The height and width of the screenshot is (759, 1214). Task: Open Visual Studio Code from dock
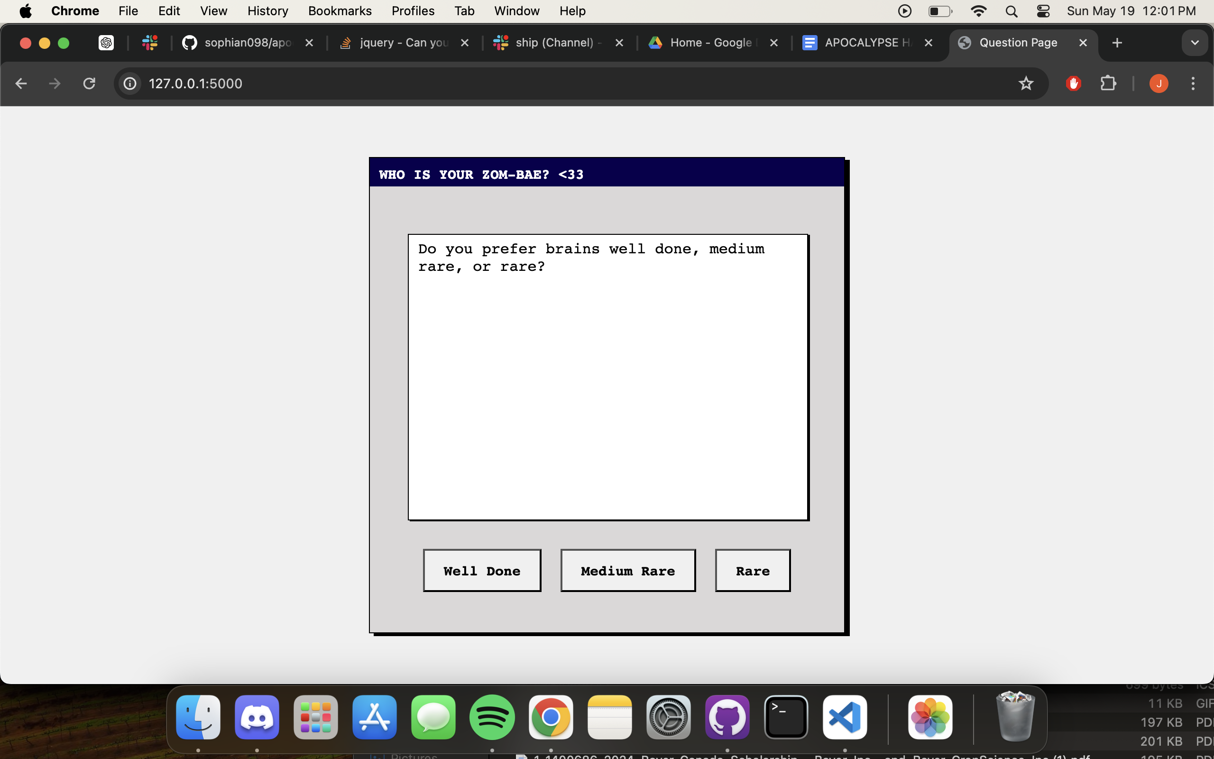pos(845,717)
